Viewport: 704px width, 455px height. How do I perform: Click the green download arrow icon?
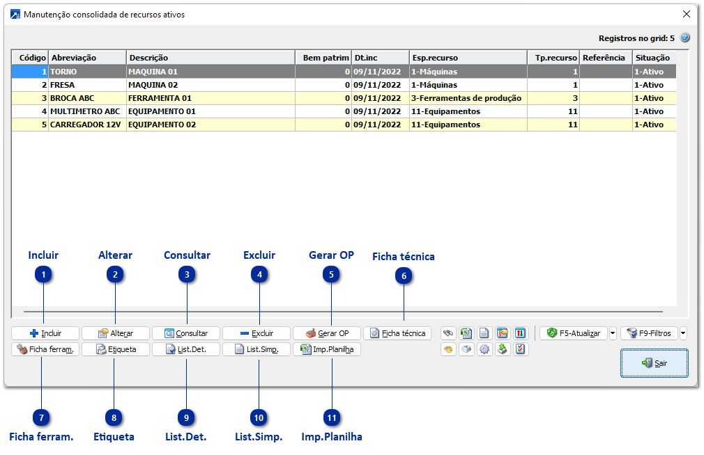[503, 349]
